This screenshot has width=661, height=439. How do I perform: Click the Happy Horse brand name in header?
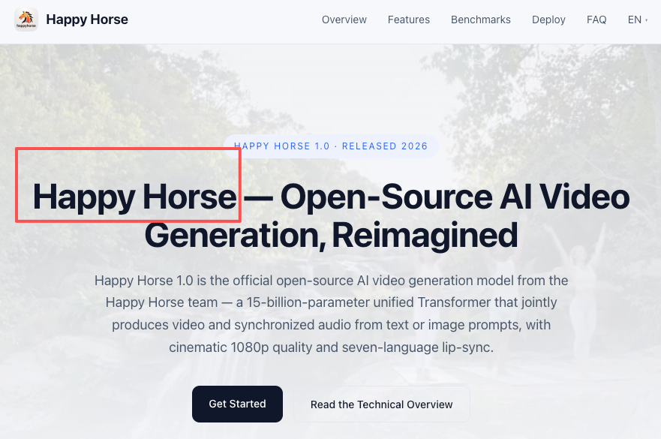(87, 20)
